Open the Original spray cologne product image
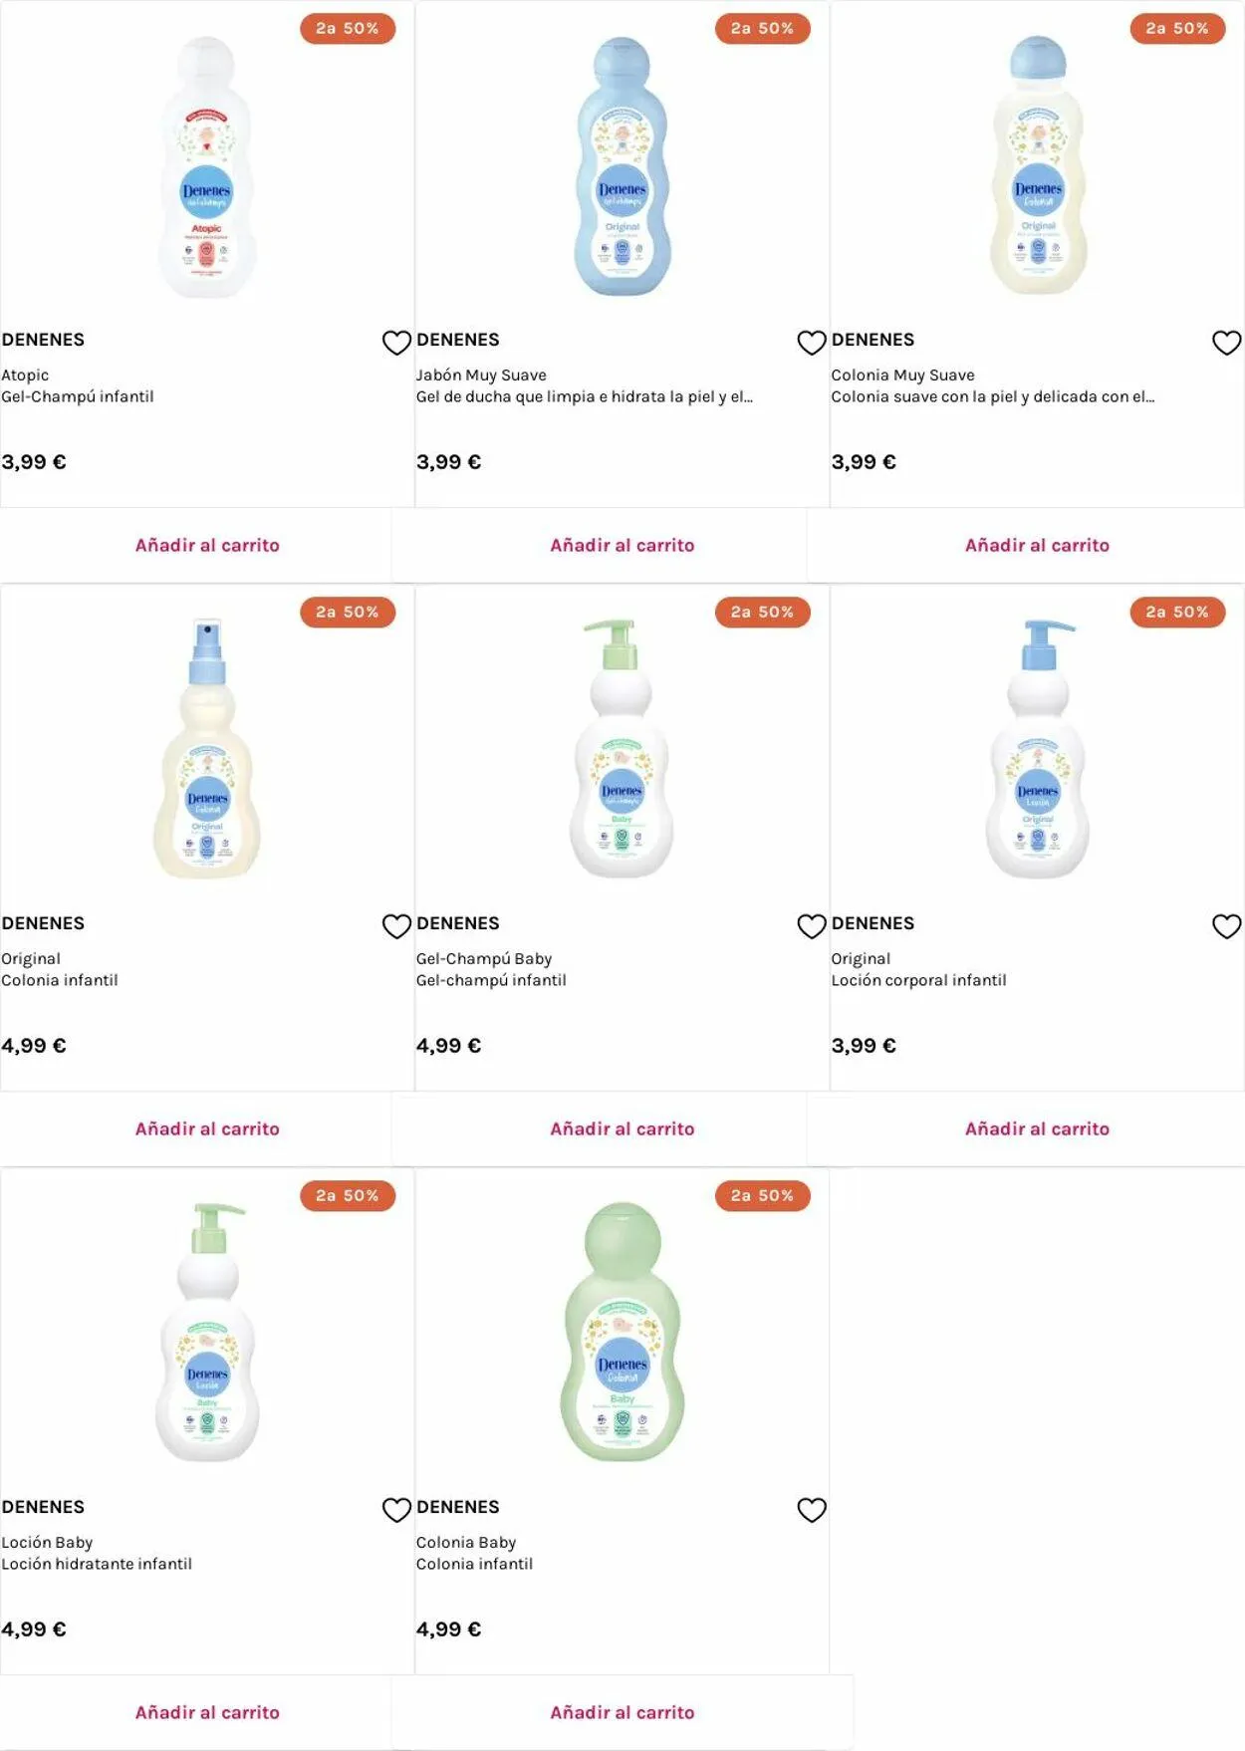The image size is (1245, 1751). click(x=207, y=749)
